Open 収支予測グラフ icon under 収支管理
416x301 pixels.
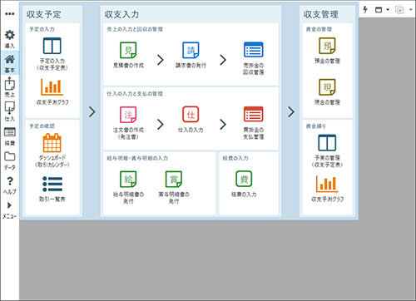pos(327,189)
